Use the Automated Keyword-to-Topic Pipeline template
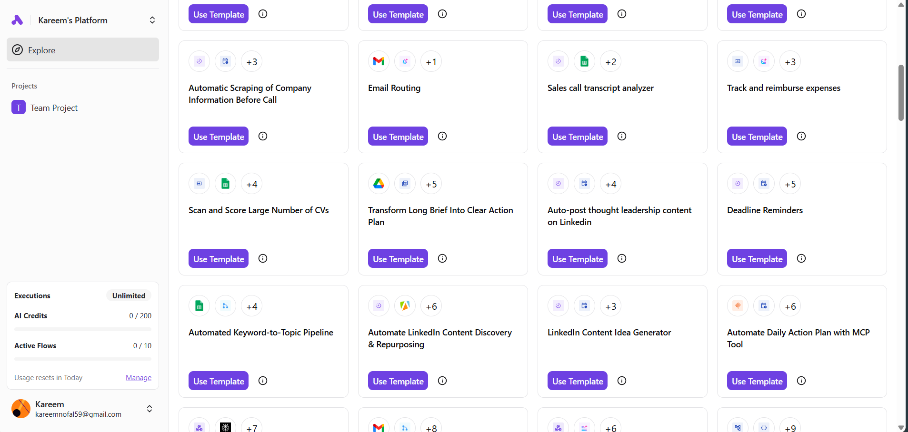 pos(219,381)
